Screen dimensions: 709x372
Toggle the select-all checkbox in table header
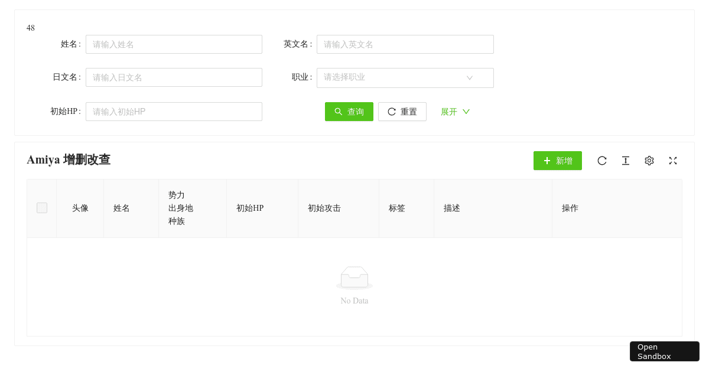coord(41,208)
